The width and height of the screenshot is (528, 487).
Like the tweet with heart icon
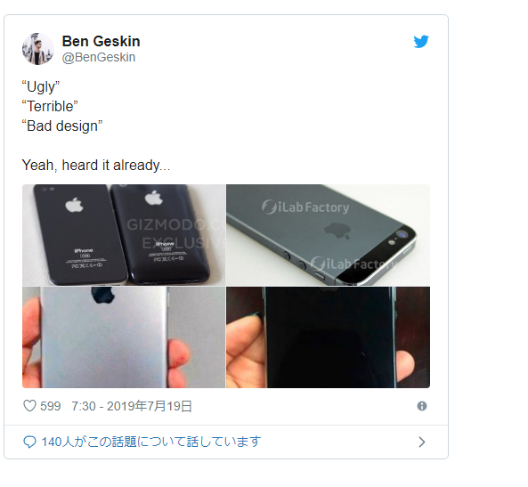[x=29, y=406]
